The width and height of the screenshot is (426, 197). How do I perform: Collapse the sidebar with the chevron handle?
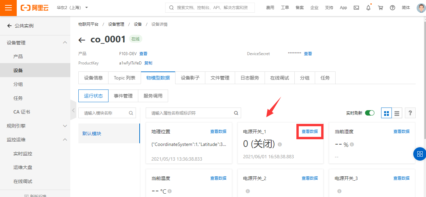(x=73, y=110)
